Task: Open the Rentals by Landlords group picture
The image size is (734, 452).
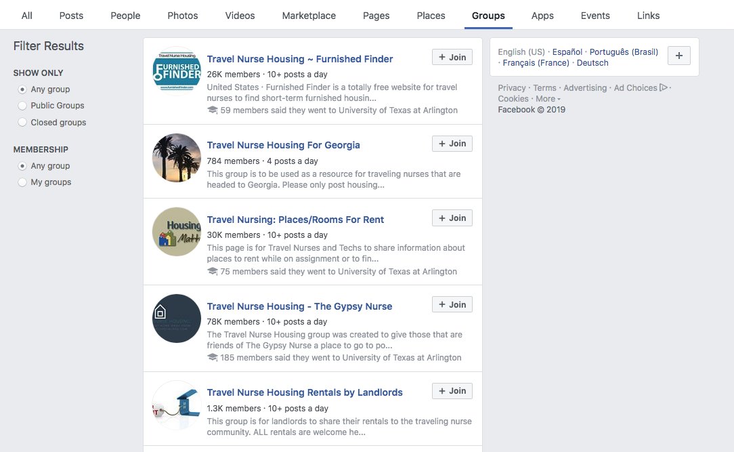Action: pyautogui.click(x=177, y=405)
